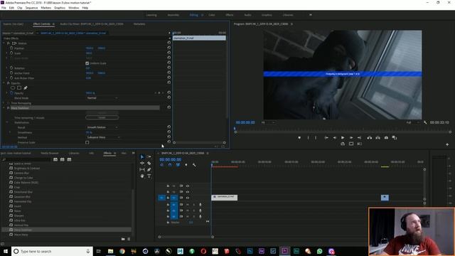Image resolution: width=455 pixels, height=256 pixels.
Task: Open playback resolution Full dropdown
Action: click(413, 122)
